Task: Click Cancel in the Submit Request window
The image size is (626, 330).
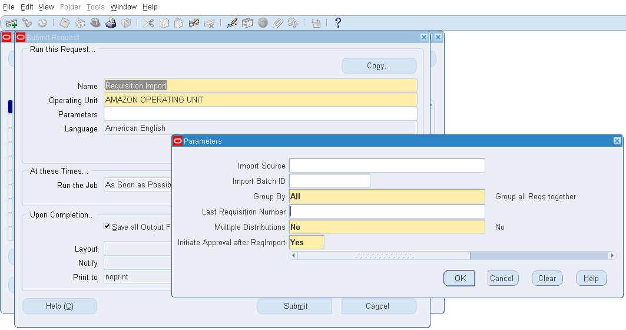Action: [377, 306]
